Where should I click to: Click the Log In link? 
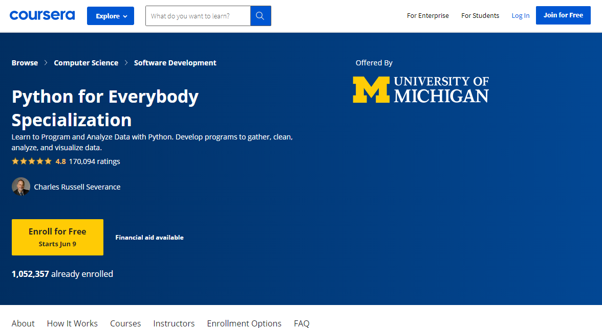click(x=520, y=16)
